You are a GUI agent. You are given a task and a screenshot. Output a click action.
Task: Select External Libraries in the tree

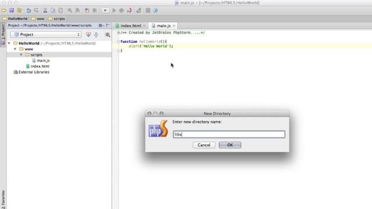pyautogui.click(x=34, y=72)
